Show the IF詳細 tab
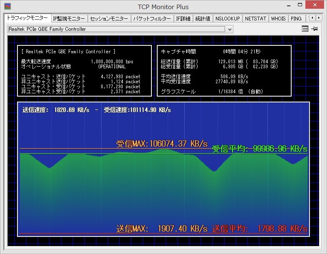This screenshot has height=254, width=327. [183, 19]
